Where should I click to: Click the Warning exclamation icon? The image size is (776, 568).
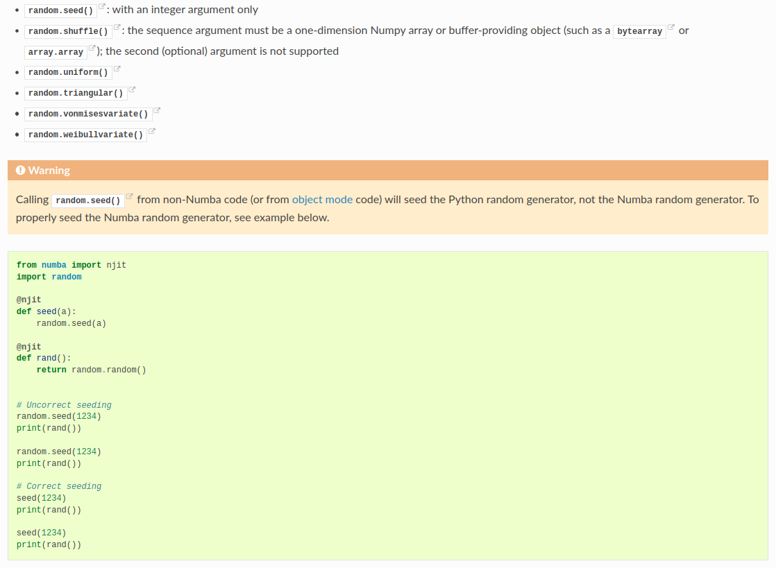pos(20,170)
